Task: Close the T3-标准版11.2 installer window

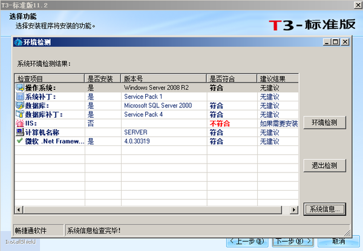Action: click(358, 5)
